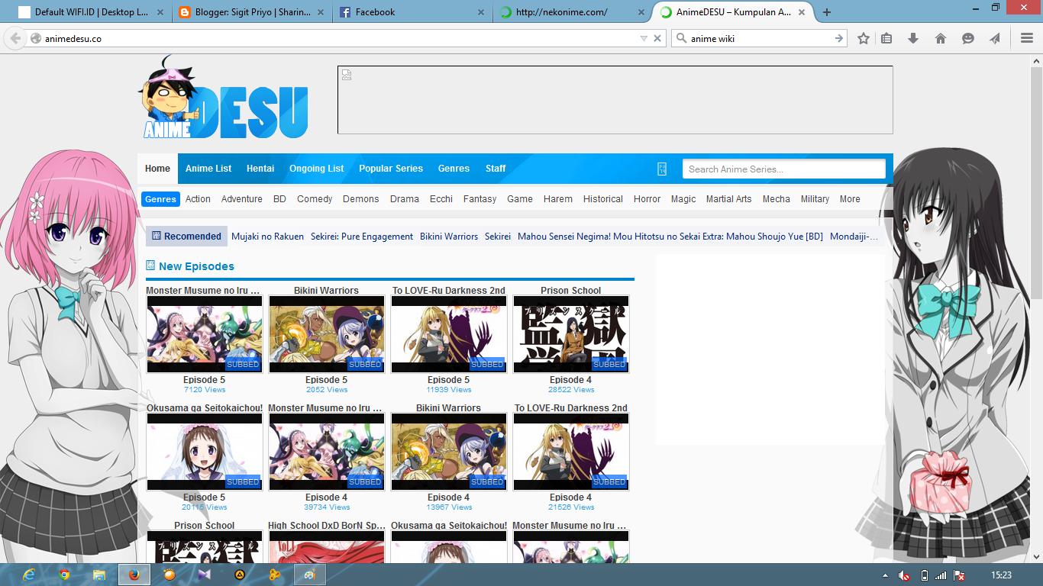Open the bookmarks list icon in toolbar

tap(886, 38)
